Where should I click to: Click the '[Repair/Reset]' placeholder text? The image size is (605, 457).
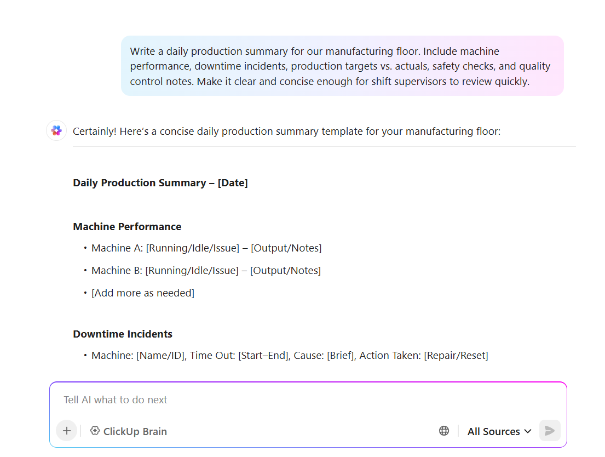[x=456, y=356]
